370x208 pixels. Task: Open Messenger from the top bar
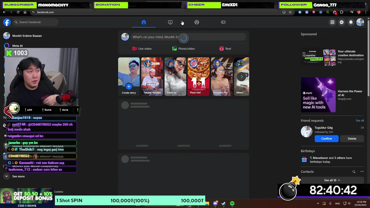[342, 22]
